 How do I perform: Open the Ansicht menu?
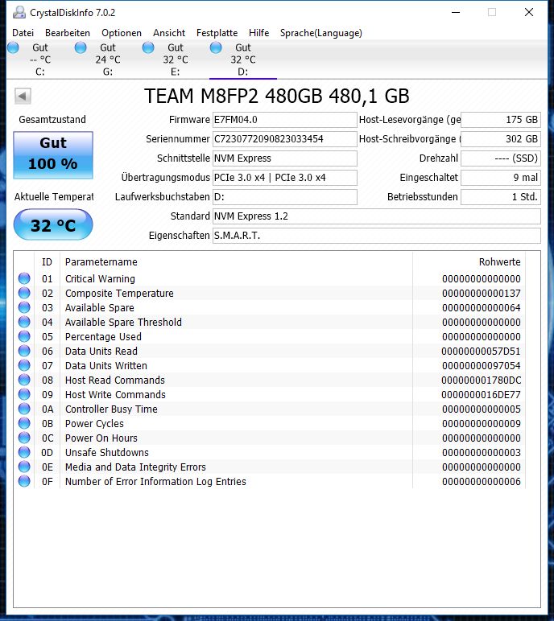click(x=169, y=33)
